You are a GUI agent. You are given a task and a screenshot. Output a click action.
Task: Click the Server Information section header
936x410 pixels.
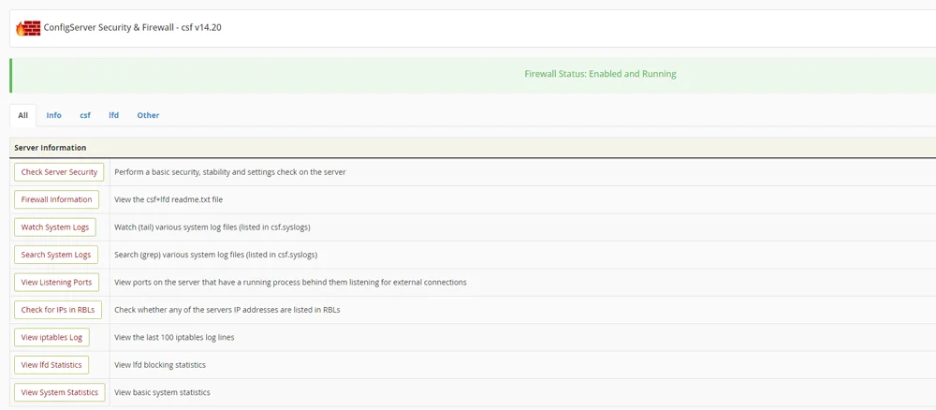click(x=51, y=147)
